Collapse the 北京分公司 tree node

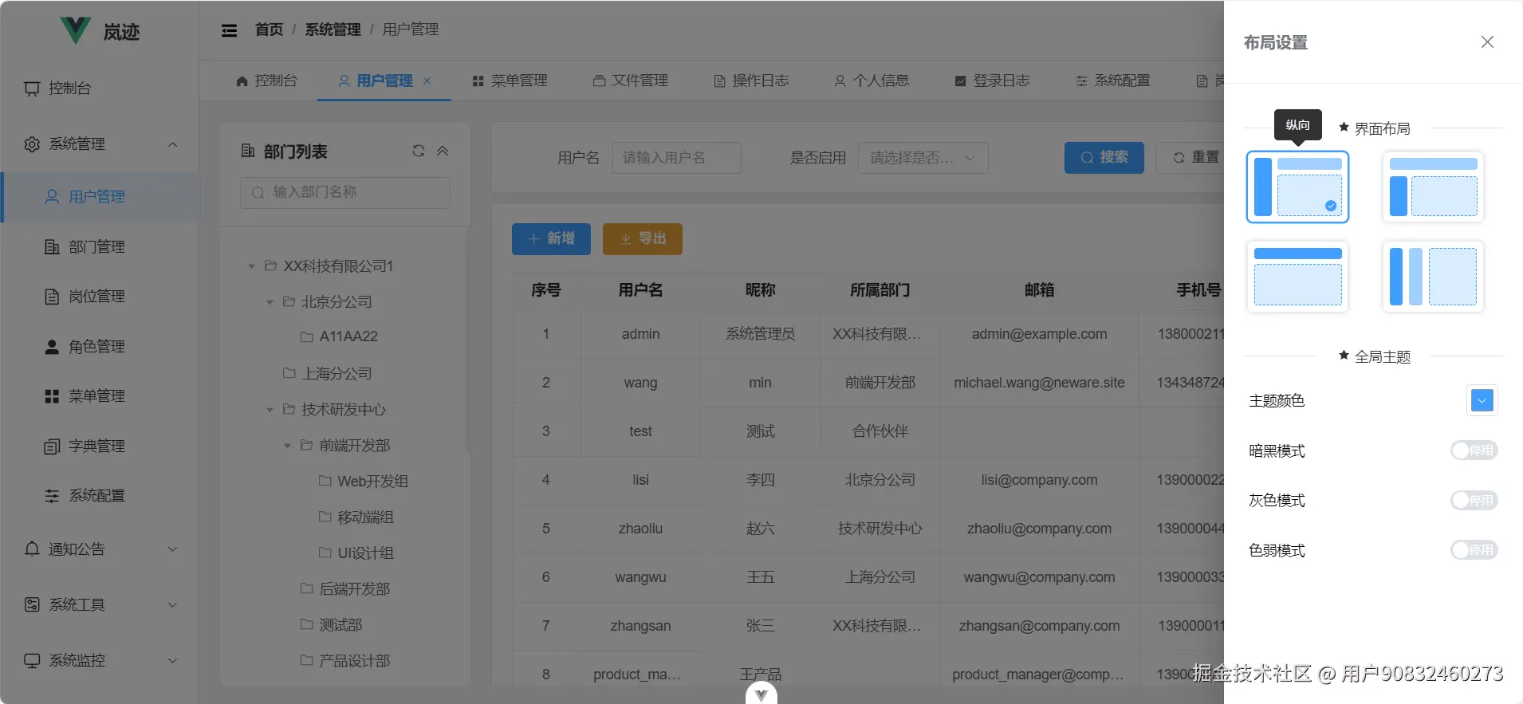(x=270, y=302)
